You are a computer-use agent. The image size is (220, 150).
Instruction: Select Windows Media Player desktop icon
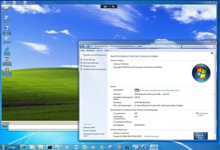[7, 72]
